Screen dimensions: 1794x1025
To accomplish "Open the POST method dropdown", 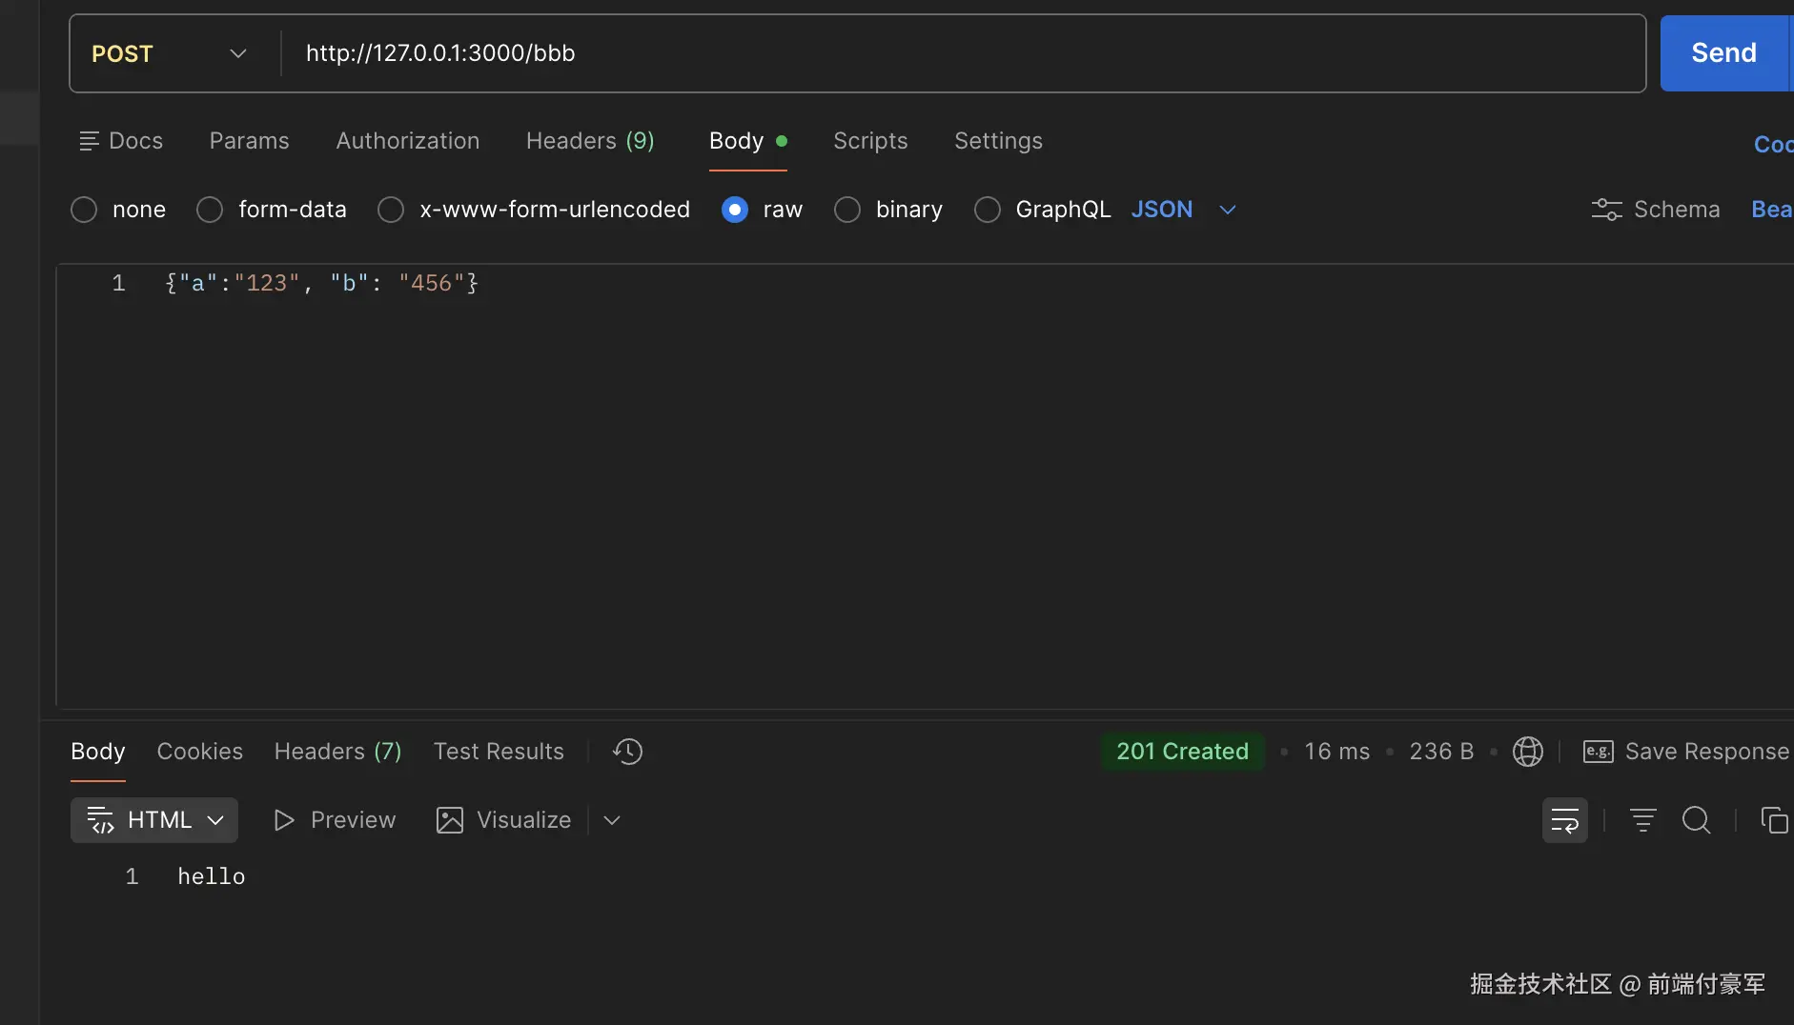I will click(x=170, y=53).
